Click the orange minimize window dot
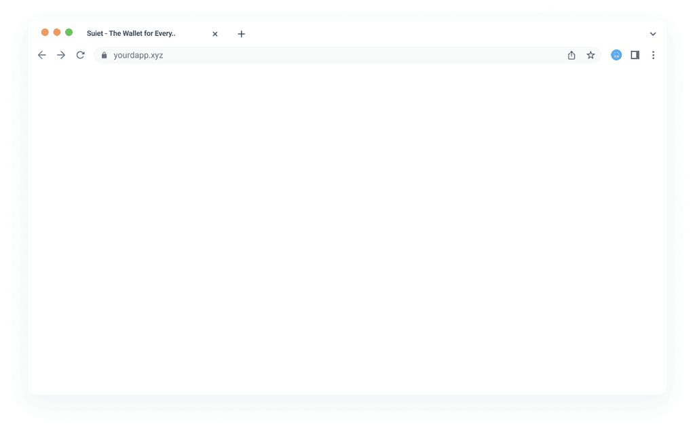Image resolution: width=695 pixels, height=432 pixels. (57, 33)
